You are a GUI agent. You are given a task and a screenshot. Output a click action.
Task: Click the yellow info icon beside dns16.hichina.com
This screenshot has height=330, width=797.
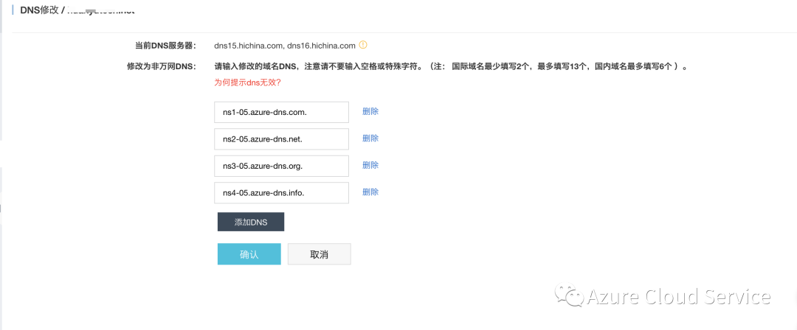pyautogui.click(x=363, y=45)
